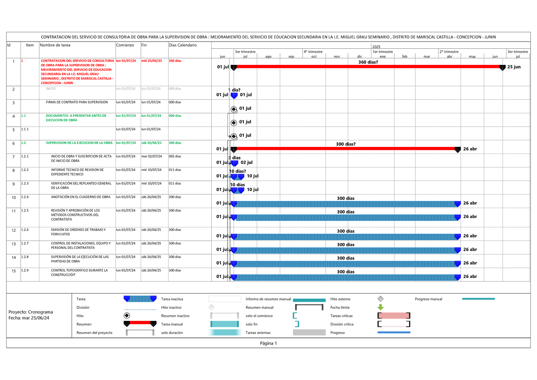Select FIRMA DE CONTRATO PARA SUPERVISION task name
This screenshot has height=380, width=537.
(77, 102)
